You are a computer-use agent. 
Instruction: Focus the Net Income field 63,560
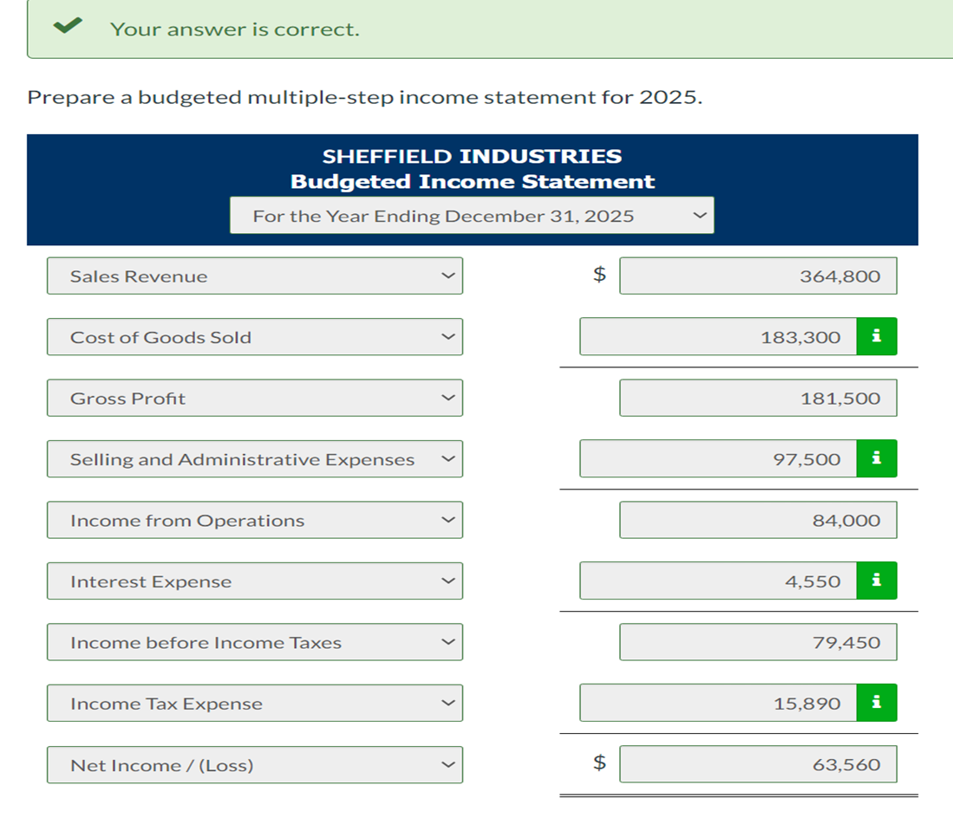pyautogui.click(x=758, y=764)
